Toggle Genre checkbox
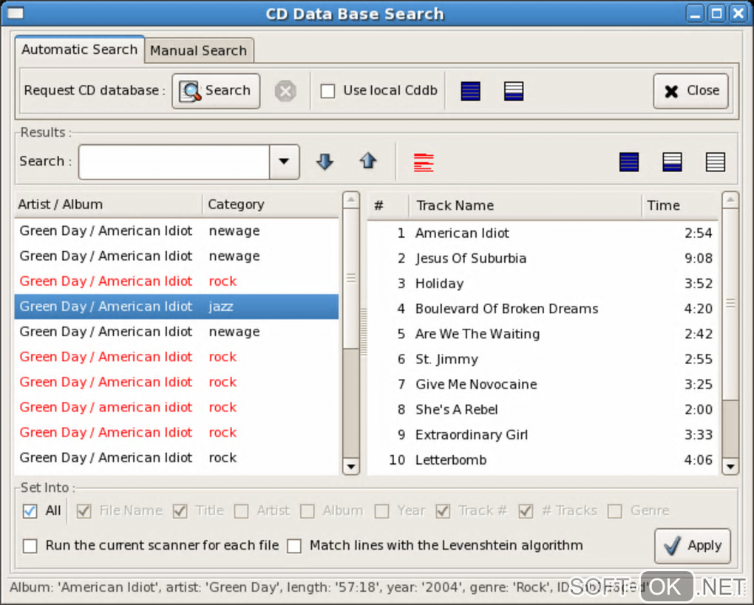Screen dimensions: 754x605 (614, 510)
